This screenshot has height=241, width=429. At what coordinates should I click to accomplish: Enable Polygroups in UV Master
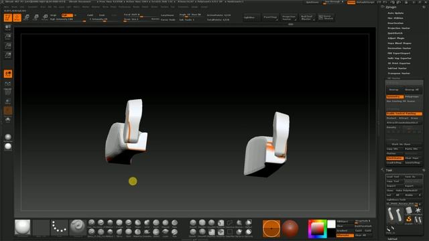point(413,96)
